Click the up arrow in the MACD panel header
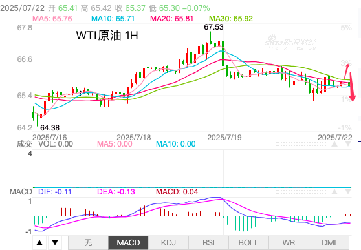This screenshot has height=250, width=361. [334, 192]
